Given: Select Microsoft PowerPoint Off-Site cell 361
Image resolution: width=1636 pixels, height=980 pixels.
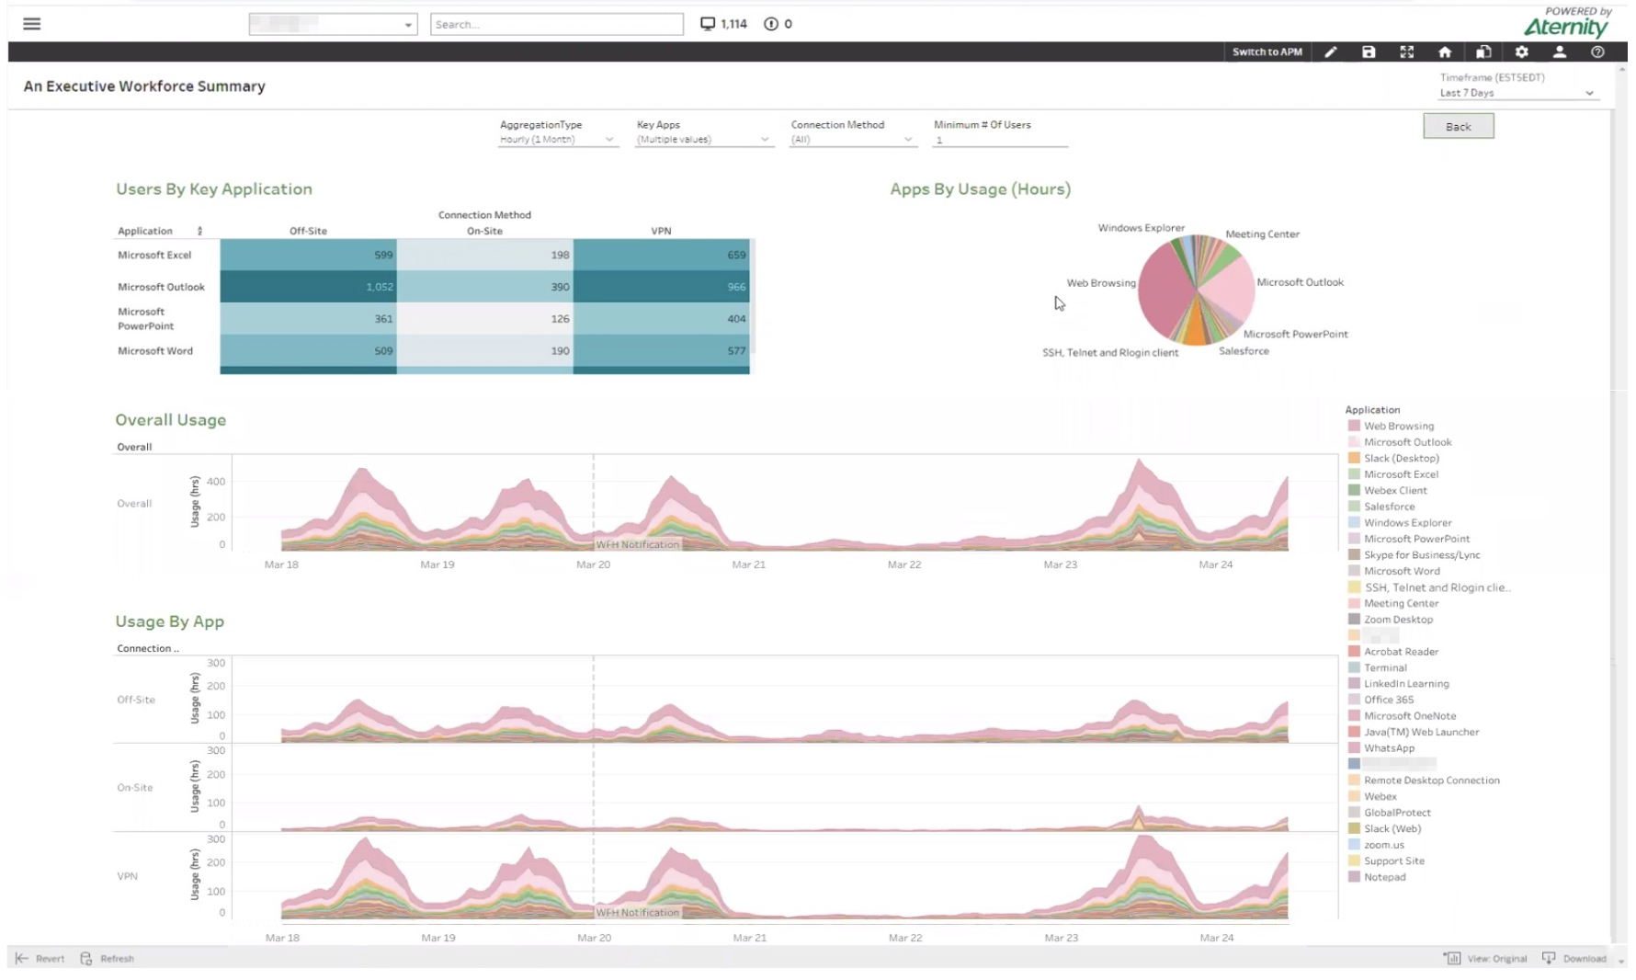Looking at the screenshot, I should [308, 319].
